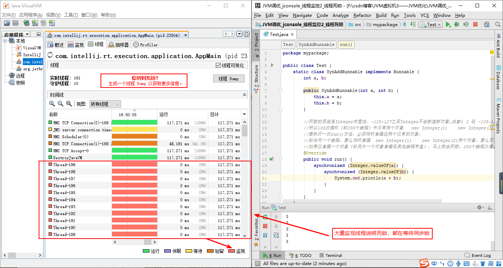Click the mypackage breadcrumb in IntelliJ navigation bar

point(381,24)
